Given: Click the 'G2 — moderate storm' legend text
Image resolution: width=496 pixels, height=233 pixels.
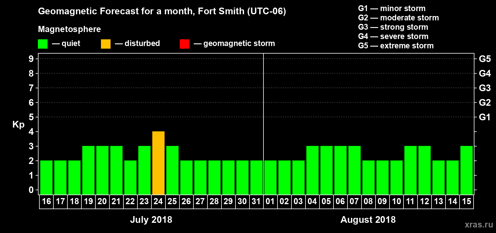Looking at the screenshot, I should 399,18.
